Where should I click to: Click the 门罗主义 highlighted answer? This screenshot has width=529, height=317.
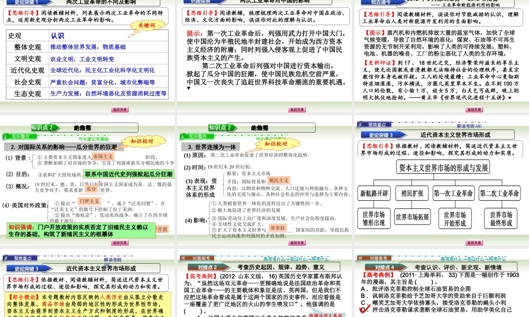point(89,201)
